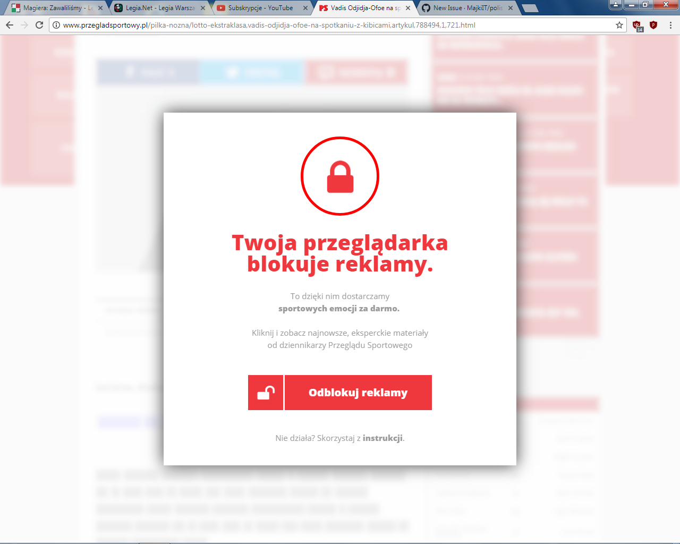Click the browser back arrow

(x=10, y=25)
